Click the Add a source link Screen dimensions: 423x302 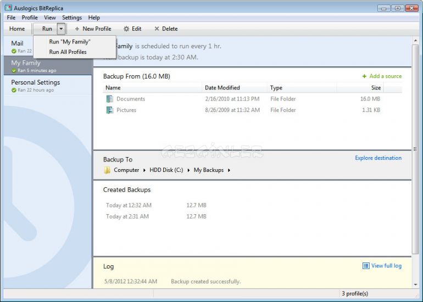pyautogui.click(x=385, y=76)
